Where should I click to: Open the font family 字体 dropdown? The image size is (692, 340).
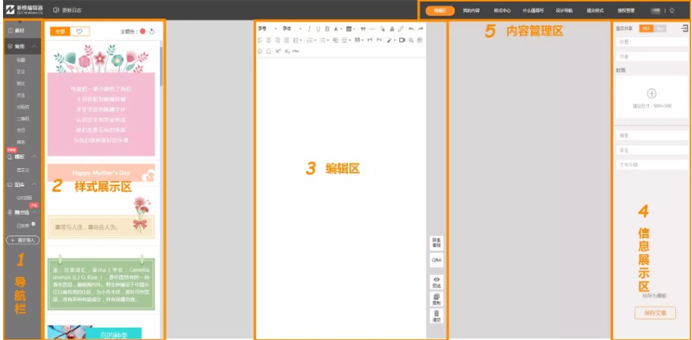(x=293, y=29)
